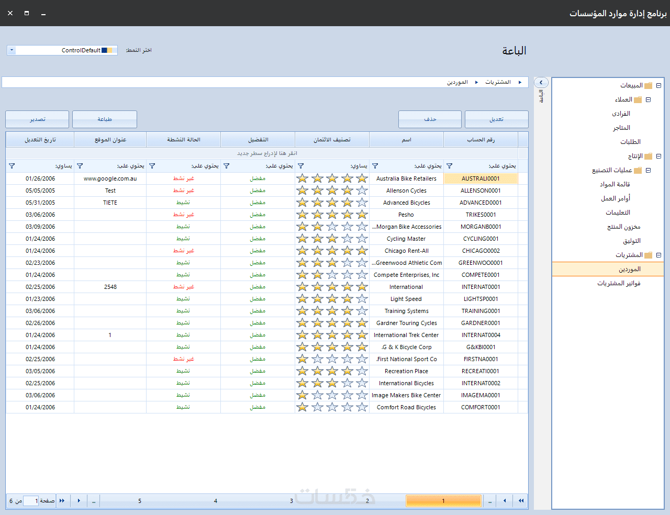Click the طباعة button
This screenshot has width=670, height=515.
(x=105, y=119)
